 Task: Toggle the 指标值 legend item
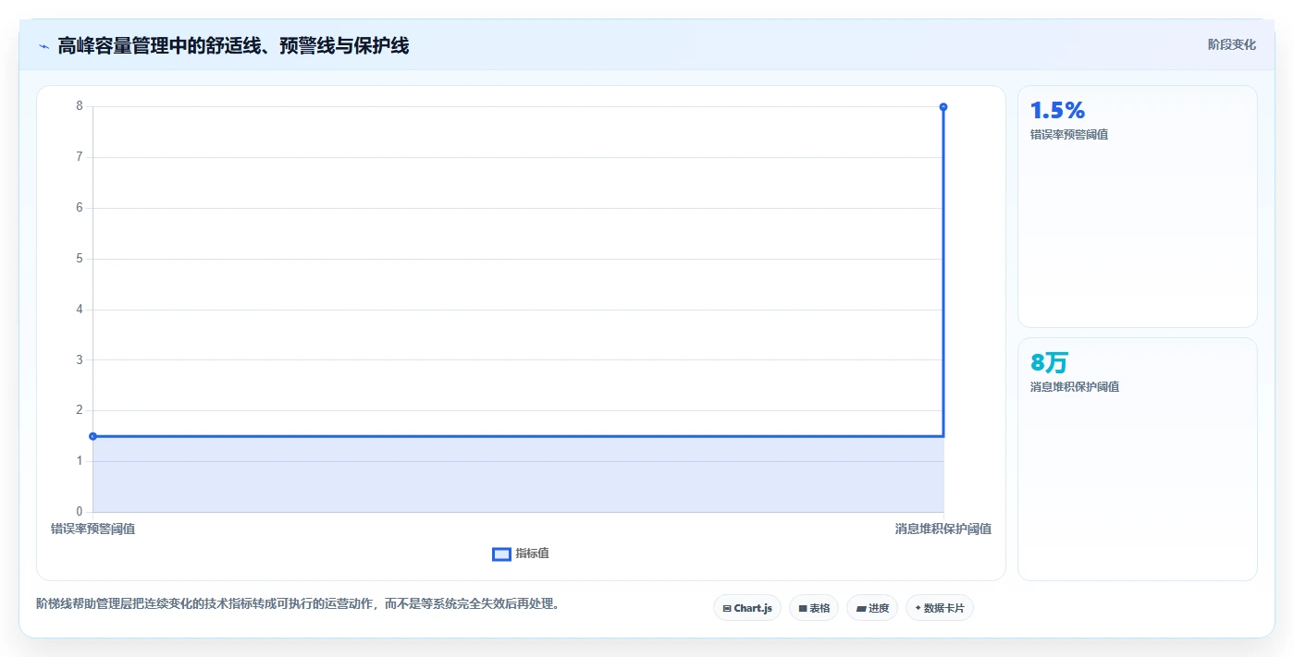[x=521, y=554]
